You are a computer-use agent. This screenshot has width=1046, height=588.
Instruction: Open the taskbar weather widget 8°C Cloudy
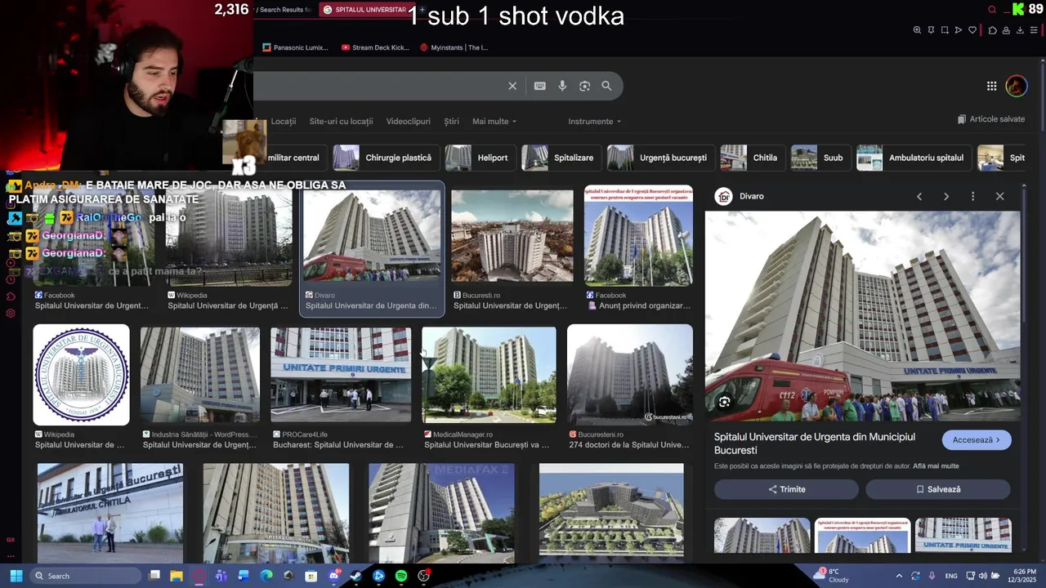(831, 576)
